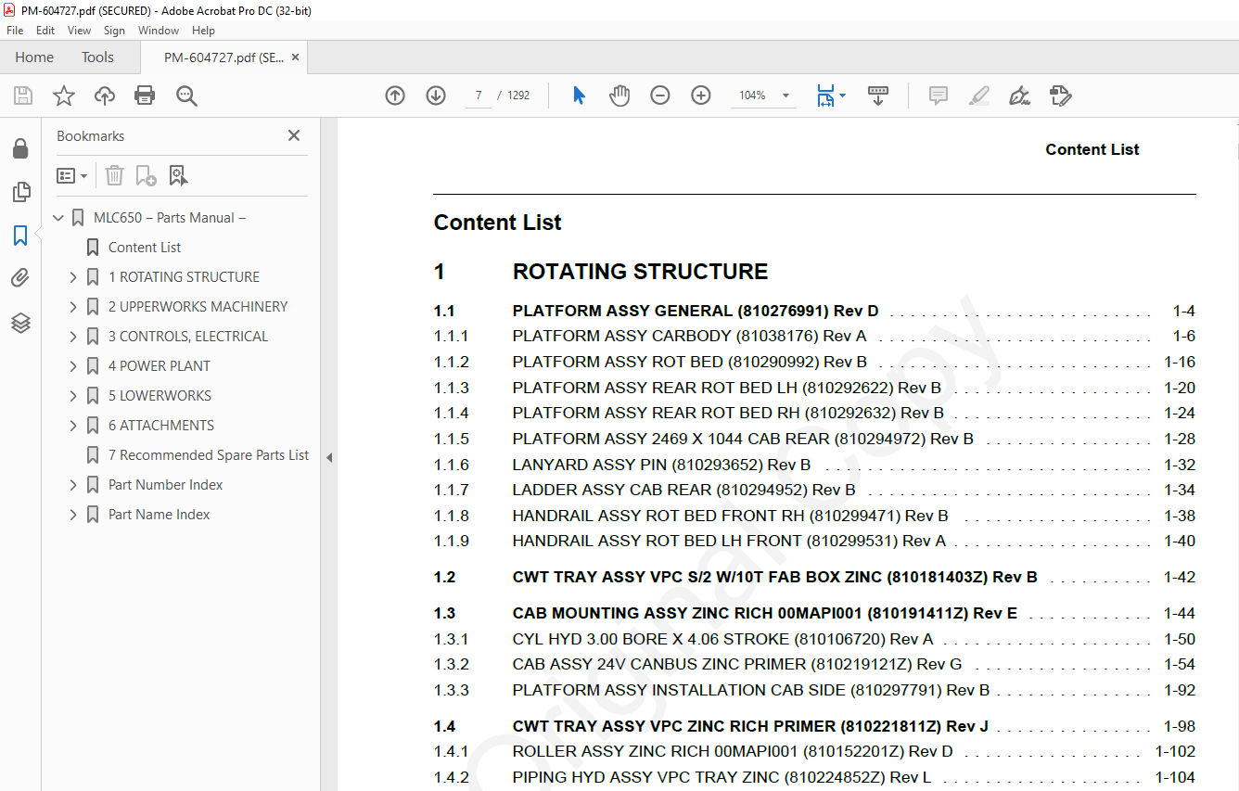Expand the Part Number Index bookmark
This screenshot has width=1239, height=791.
pyautogui.click(x=73, y=485)
